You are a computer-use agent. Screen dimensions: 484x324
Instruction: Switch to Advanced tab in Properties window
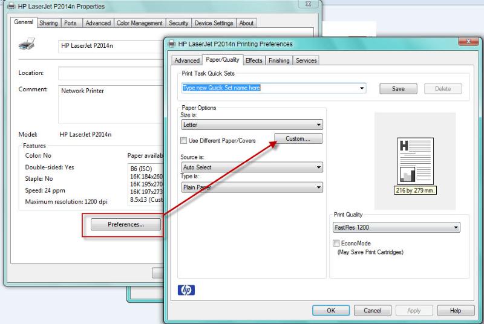point(98,23)
